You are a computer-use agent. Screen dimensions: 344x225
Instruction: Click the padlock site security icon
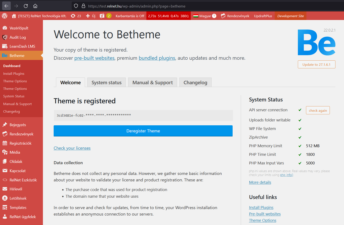[83, 6]
